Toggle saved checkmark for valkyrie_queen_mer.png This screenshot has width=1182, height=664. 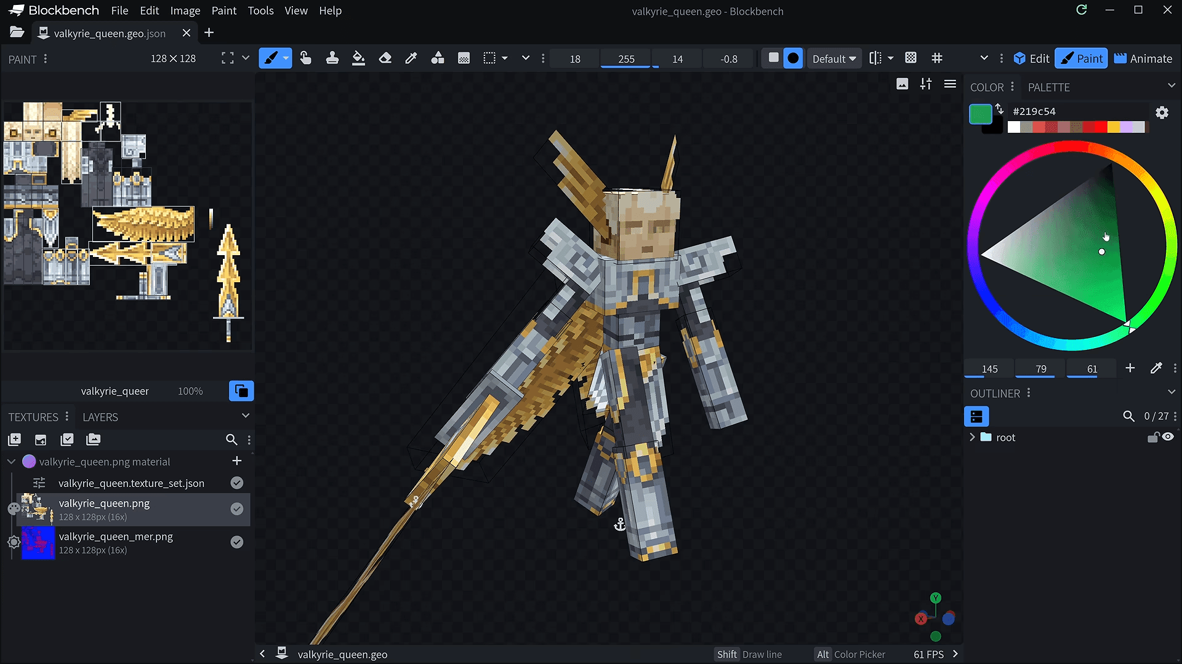coord(237,542)
